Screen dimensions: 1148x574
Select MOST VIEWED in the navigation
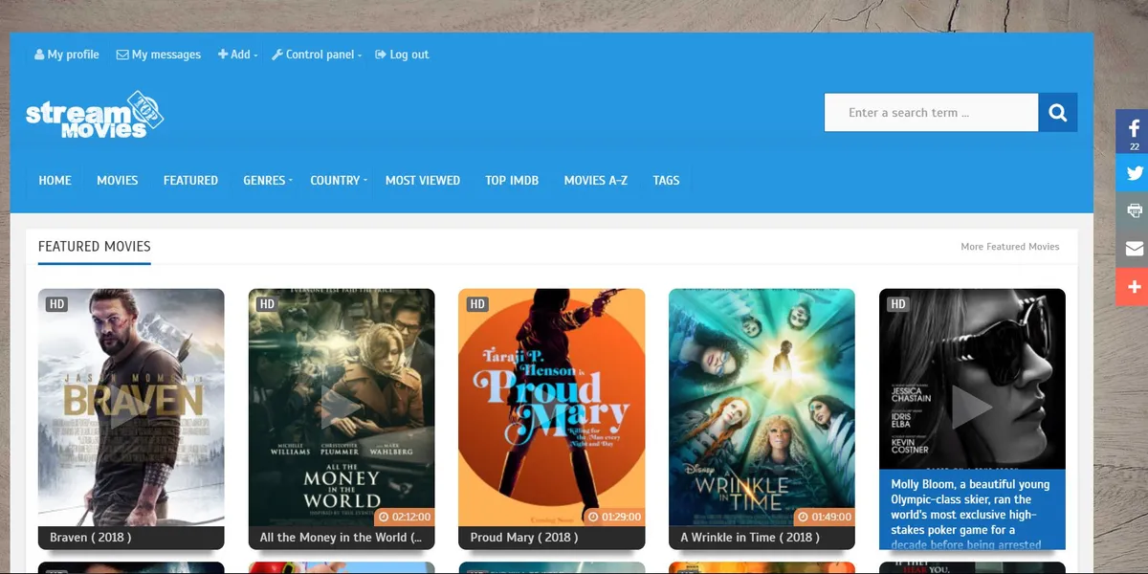tap(423, 180)
